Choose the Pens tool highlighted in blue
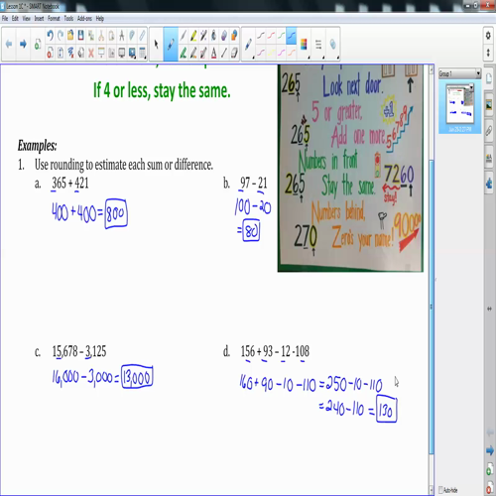Image resolution: width=496 pixels, height=496 pixels. 171,44
